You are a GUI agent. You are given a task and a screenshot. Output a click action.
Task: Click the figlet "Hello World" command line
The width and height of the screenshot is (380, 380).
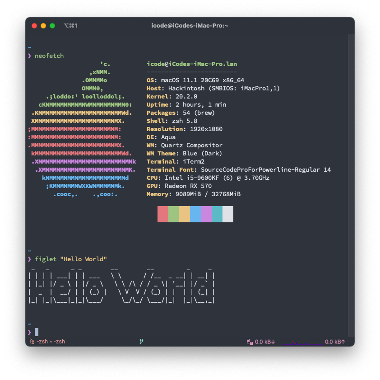coord(71,259)
